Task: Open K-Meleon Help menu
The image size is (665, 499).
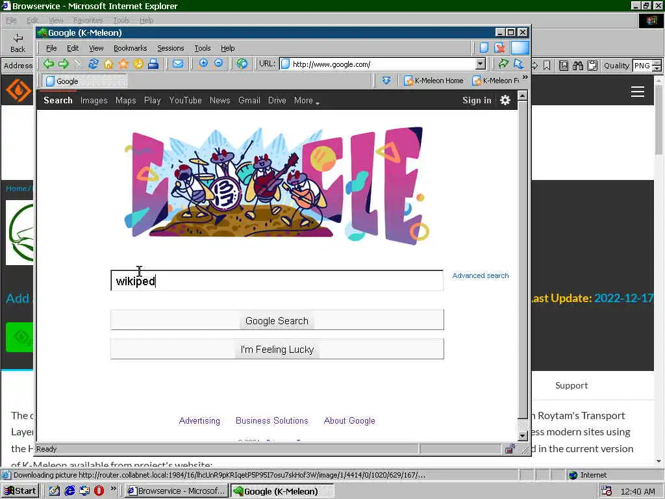Action: tap(228, 48)
